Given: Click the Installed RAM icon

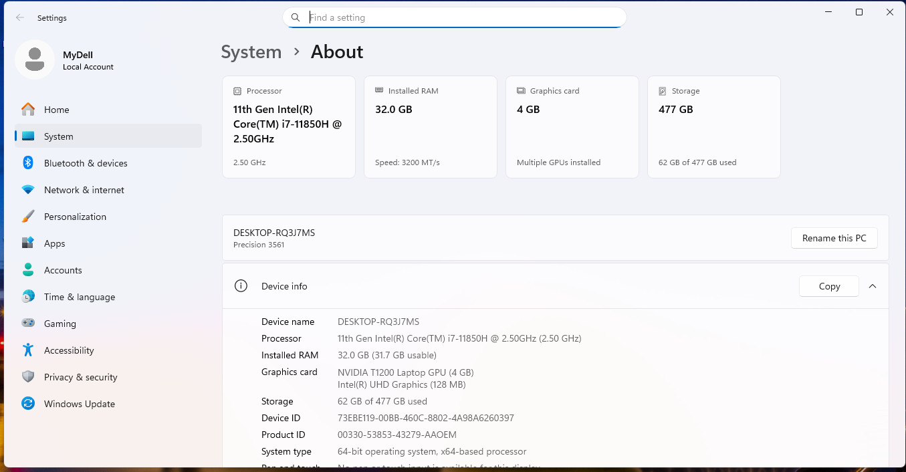Looking at the screenshot, I should (379, 90).
